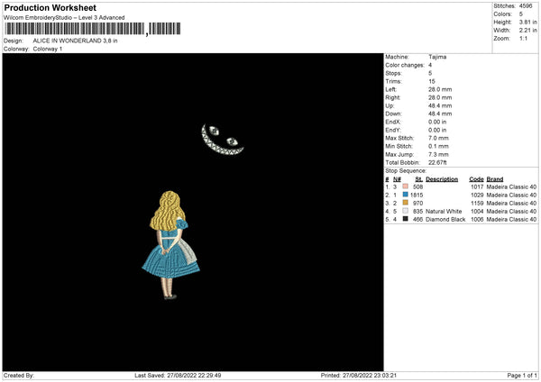This screenshot has height=382, width=541.
Task: Click stitch count 508 in stop row 1
Action: pos(417,186)
